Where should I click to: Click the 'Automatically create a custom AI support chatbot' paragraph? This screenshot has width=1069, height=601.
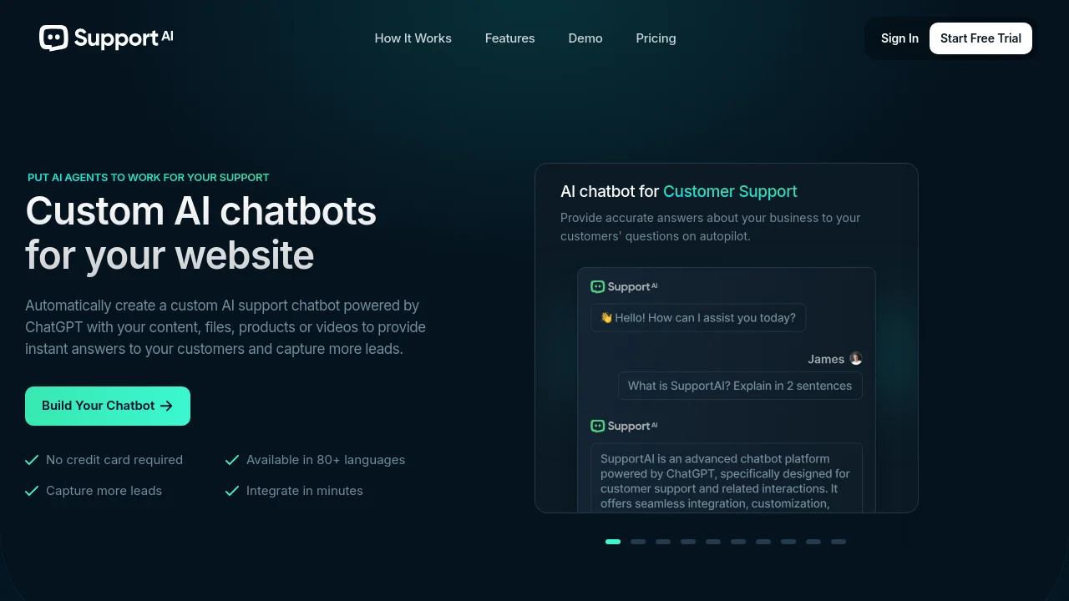point(225,327)
